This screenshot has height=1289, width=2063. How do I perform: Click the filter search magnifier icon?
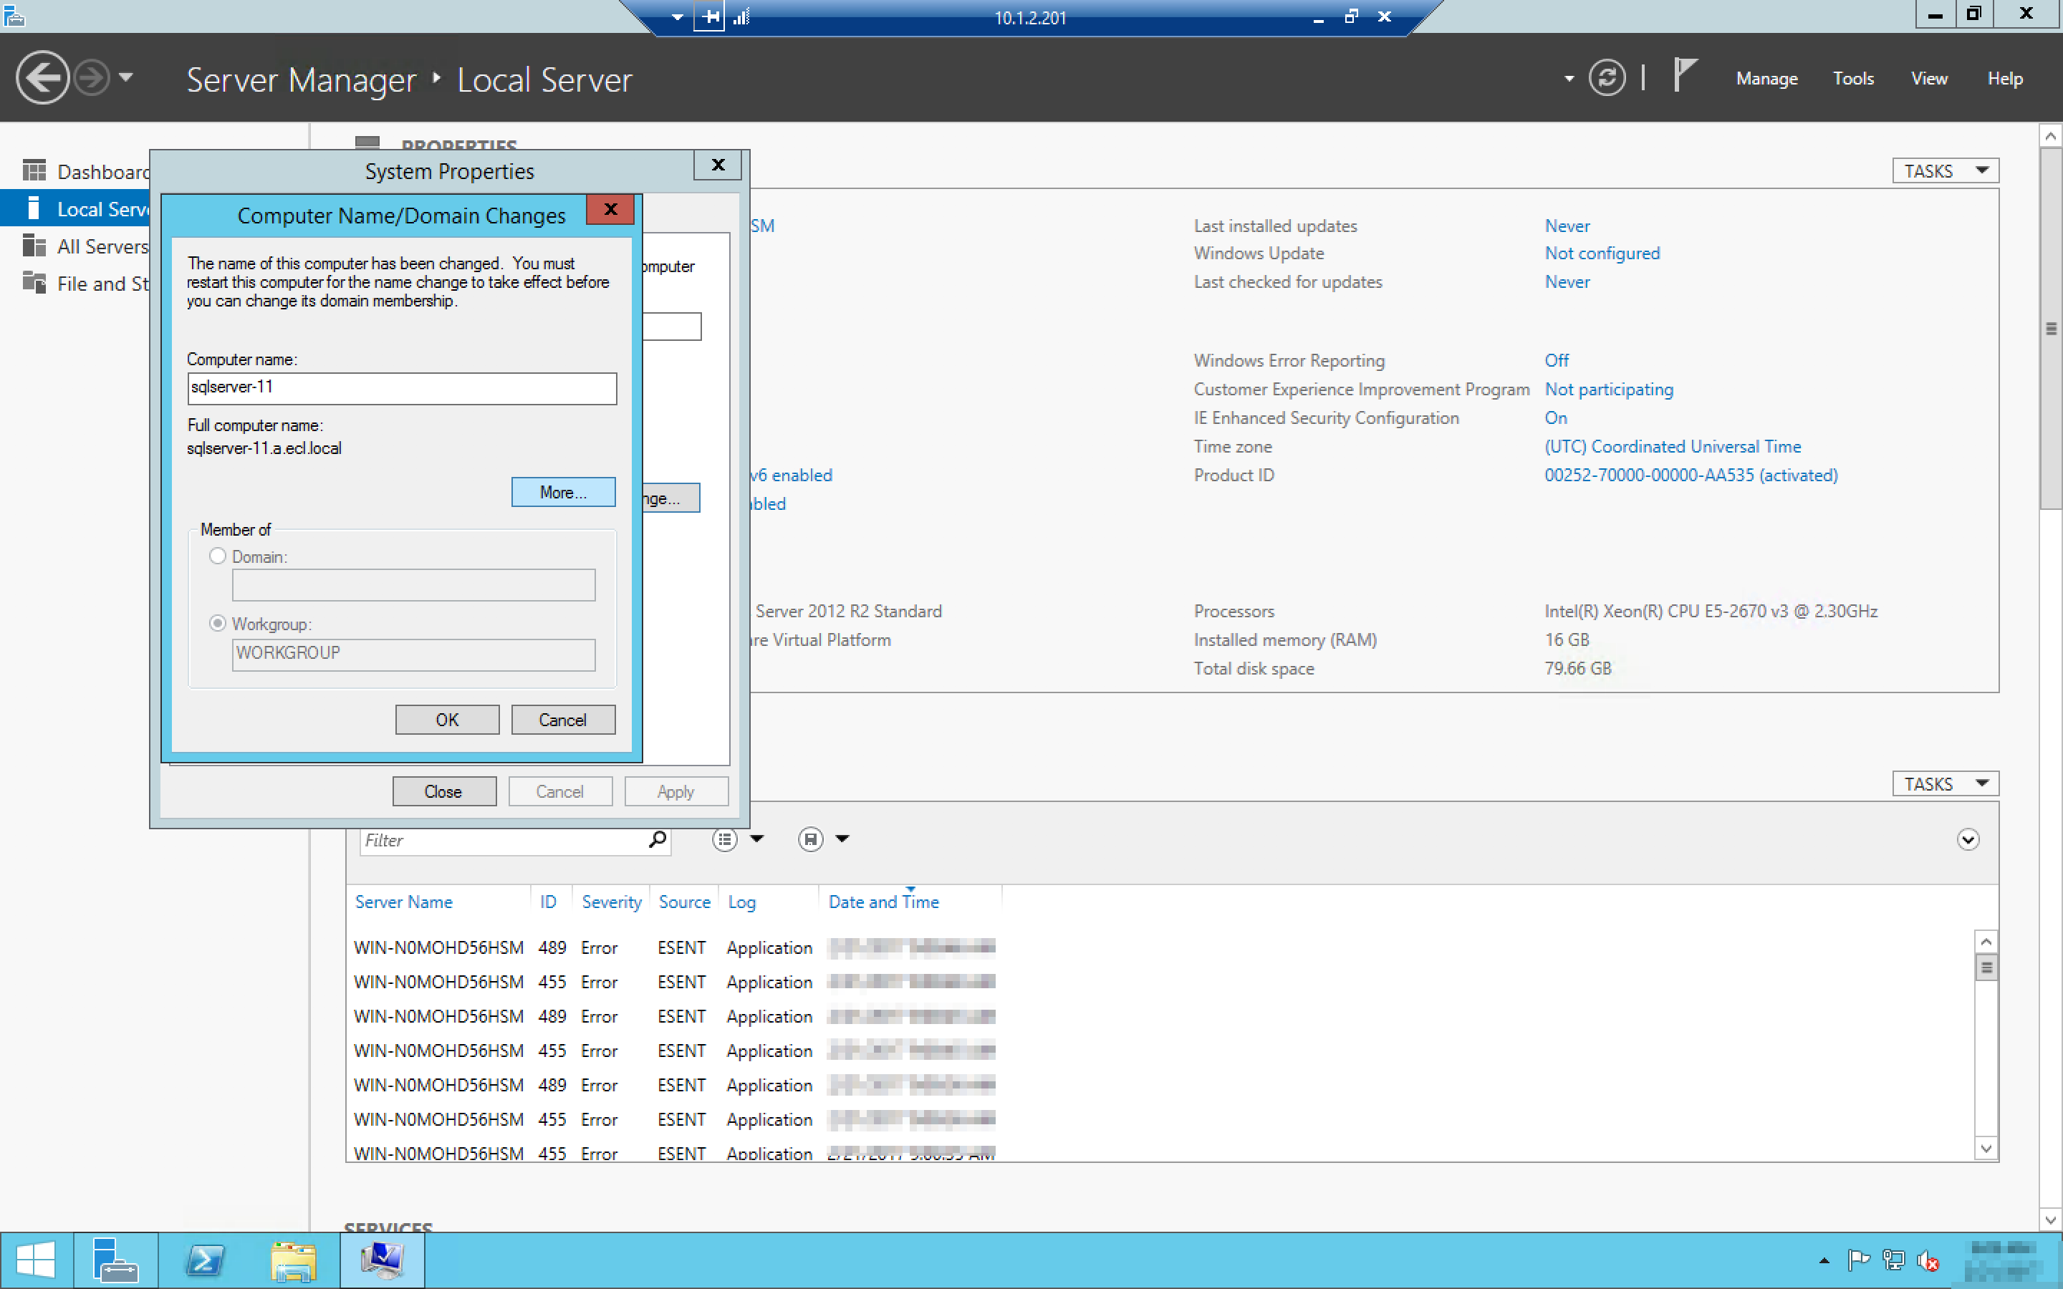656,840
